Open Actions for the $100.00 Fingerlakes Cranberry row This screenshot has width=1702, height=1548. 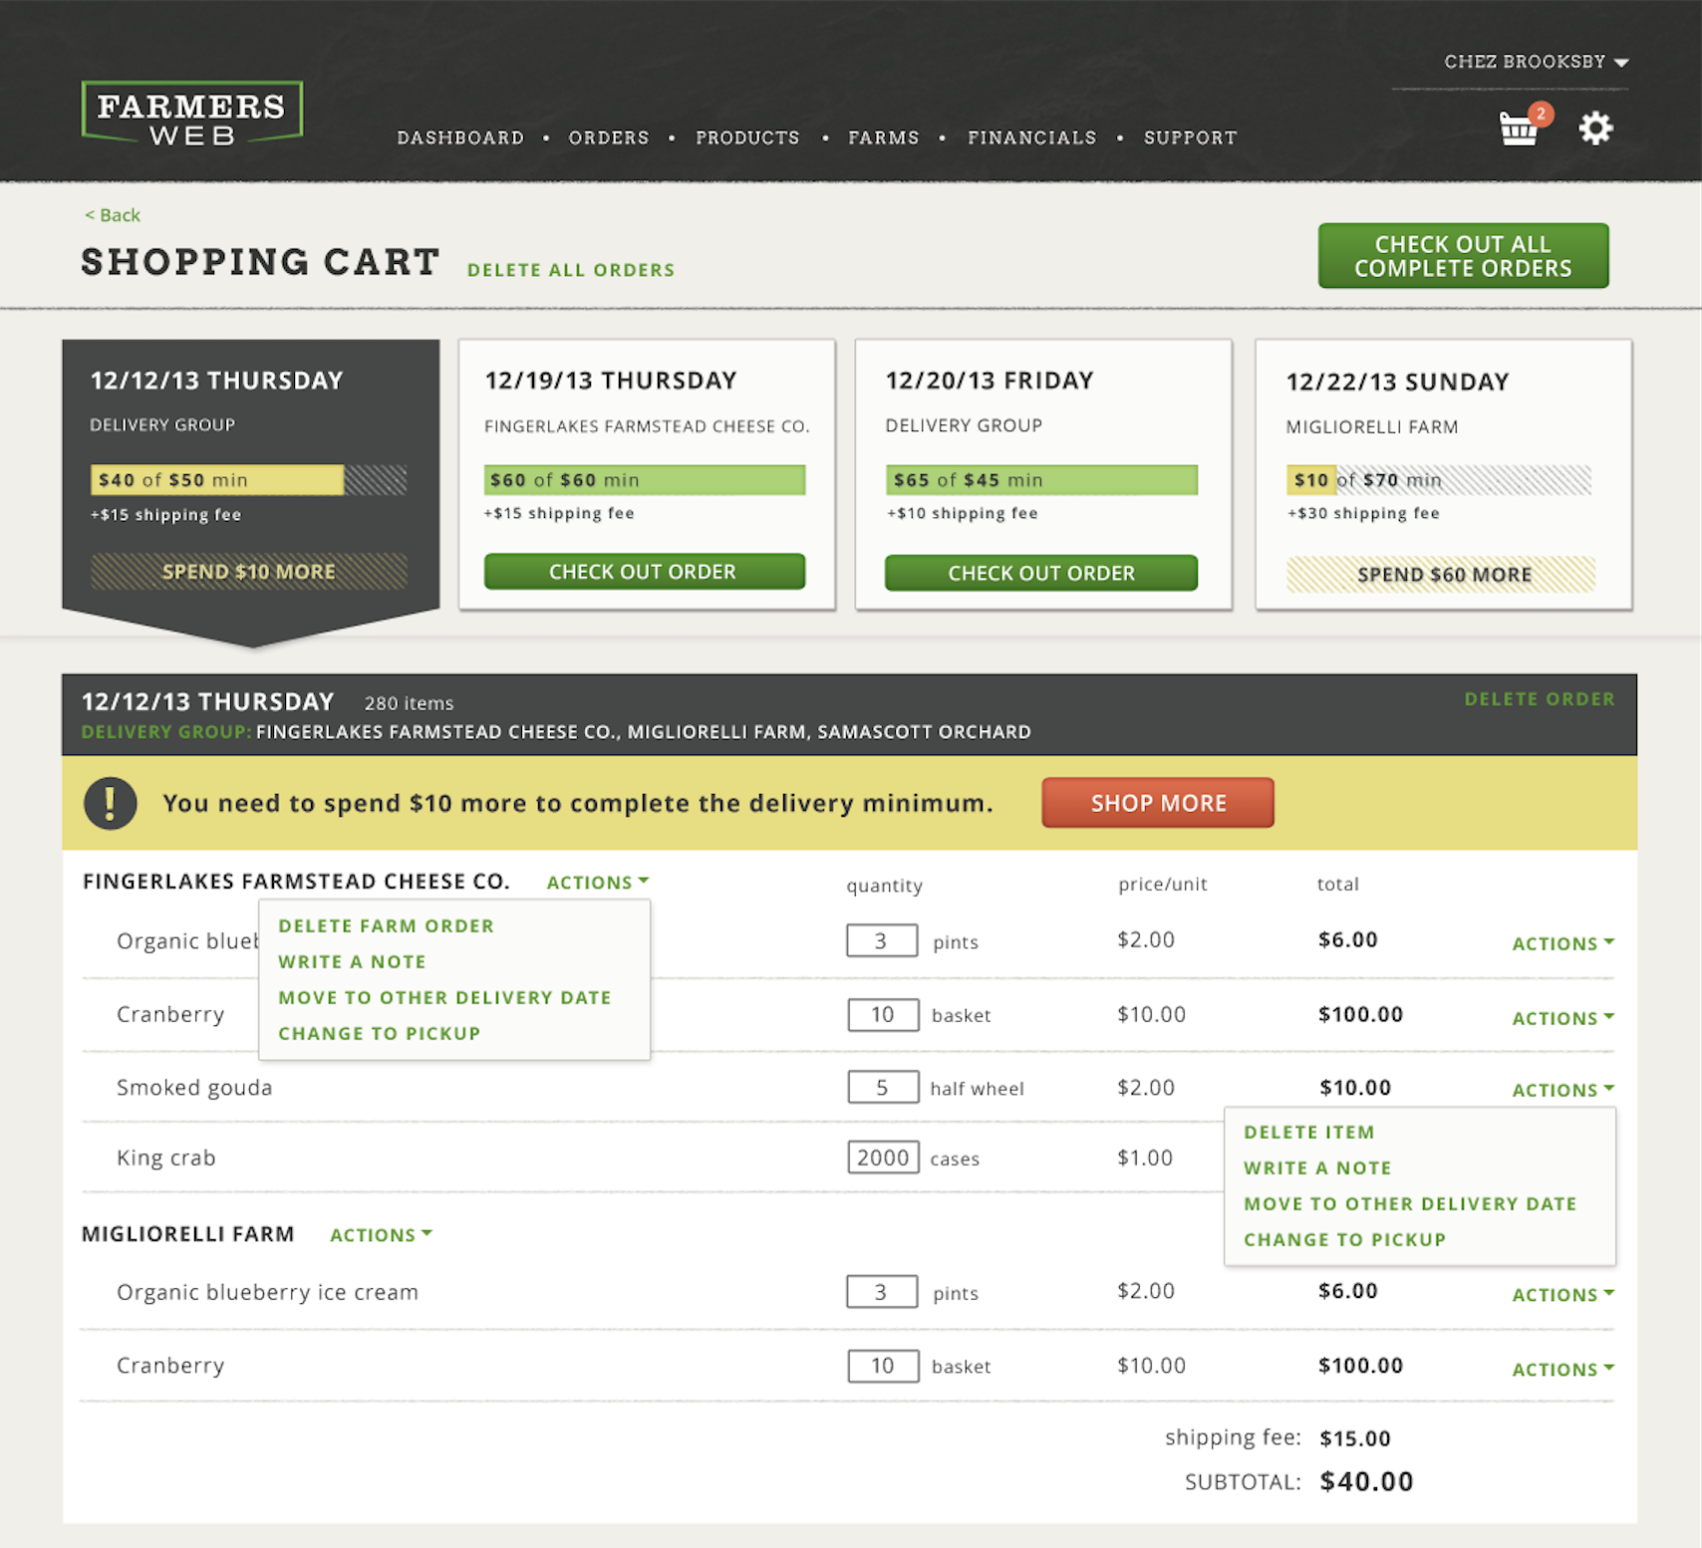[1562, 1018]
